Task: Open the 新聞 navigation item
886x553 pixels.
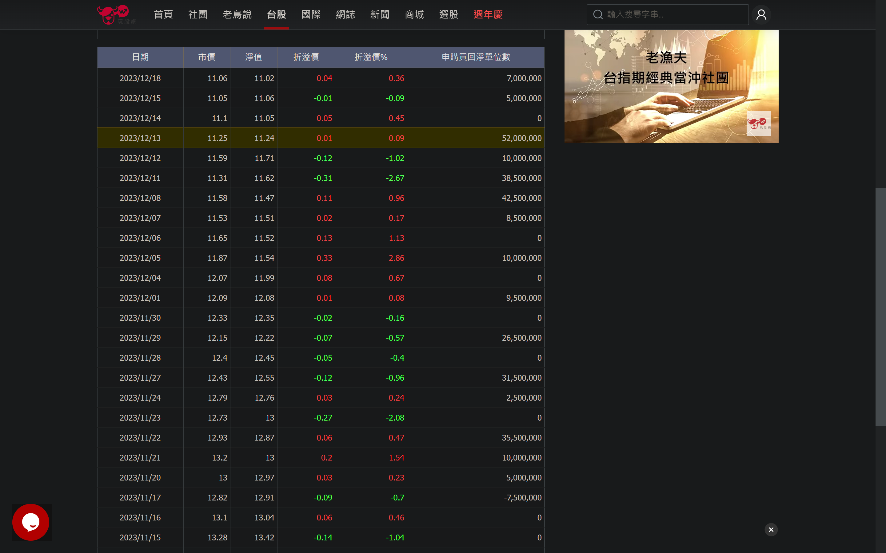Action: 380,15
